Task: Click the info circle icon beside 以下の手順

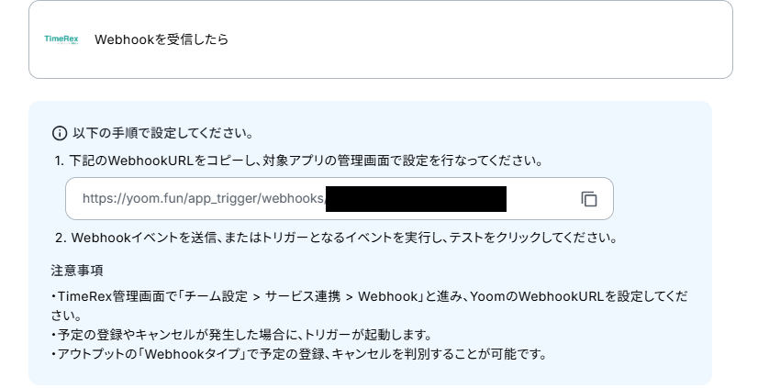Action: coord(60,133)
